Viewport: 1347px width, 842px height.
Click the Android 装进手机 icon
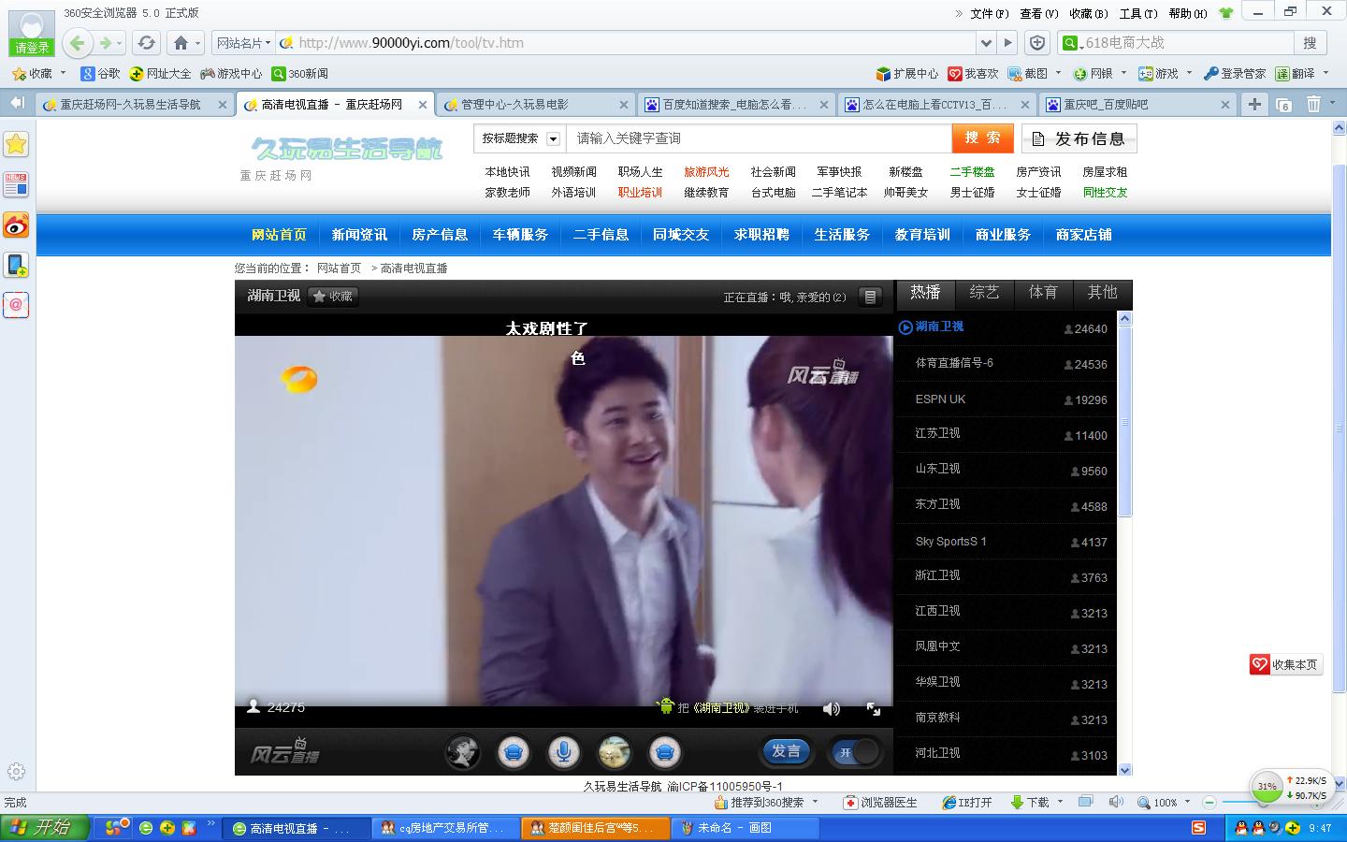tap(666, 706)
